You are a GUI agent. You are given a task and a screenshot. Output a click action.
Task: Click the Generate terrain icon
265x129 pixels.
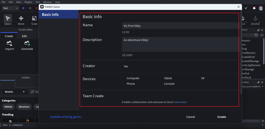click(27, 44)
